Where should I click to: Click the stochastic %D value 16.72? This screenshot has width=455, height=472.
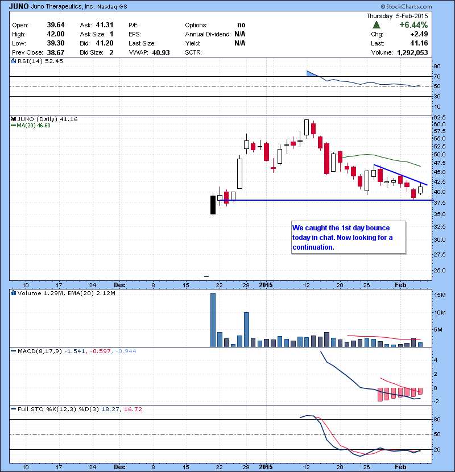133,409
